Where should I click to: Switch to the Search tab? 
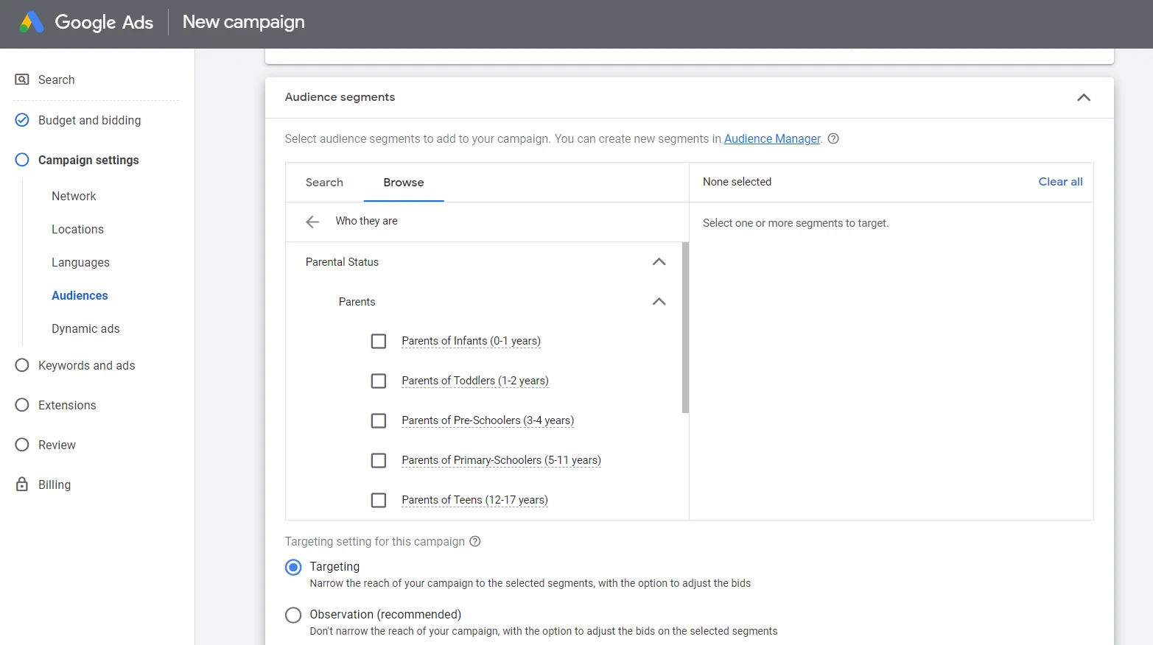(x=324, y=183)
